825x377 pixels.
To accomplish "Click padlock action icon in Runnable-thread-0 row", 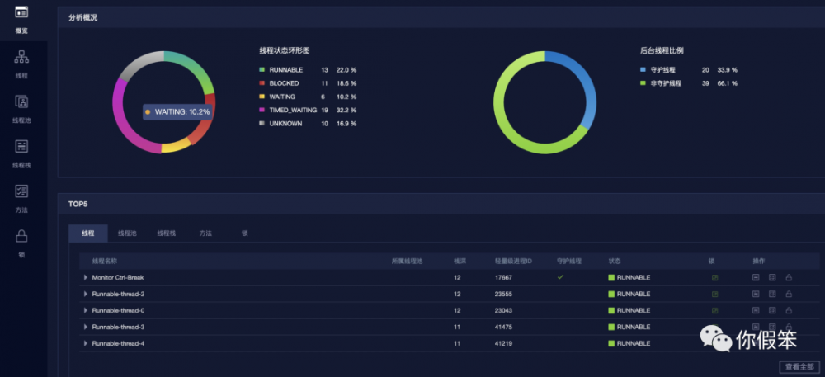I will tap(789, 309).
